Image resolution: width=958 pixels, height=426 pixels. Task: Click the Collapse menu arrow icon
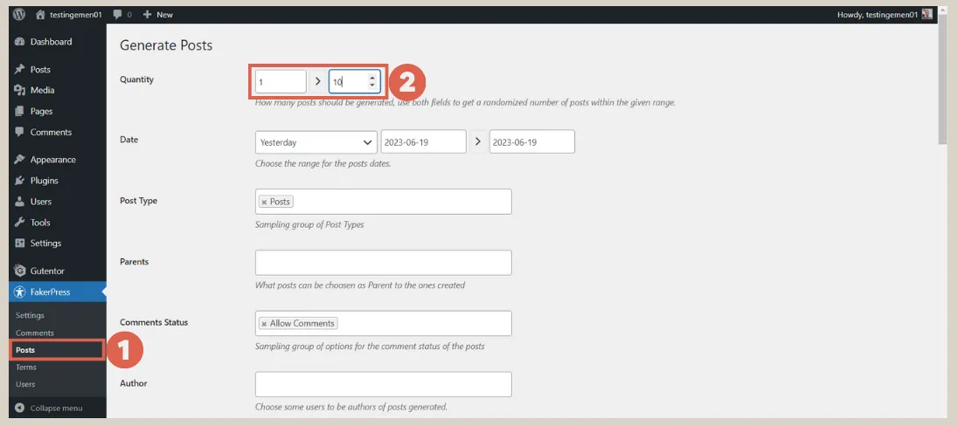(19, 408)
